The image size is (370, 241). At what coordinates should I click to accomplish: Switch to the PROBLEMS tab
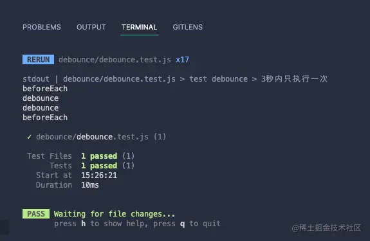[x=42, y=27]
